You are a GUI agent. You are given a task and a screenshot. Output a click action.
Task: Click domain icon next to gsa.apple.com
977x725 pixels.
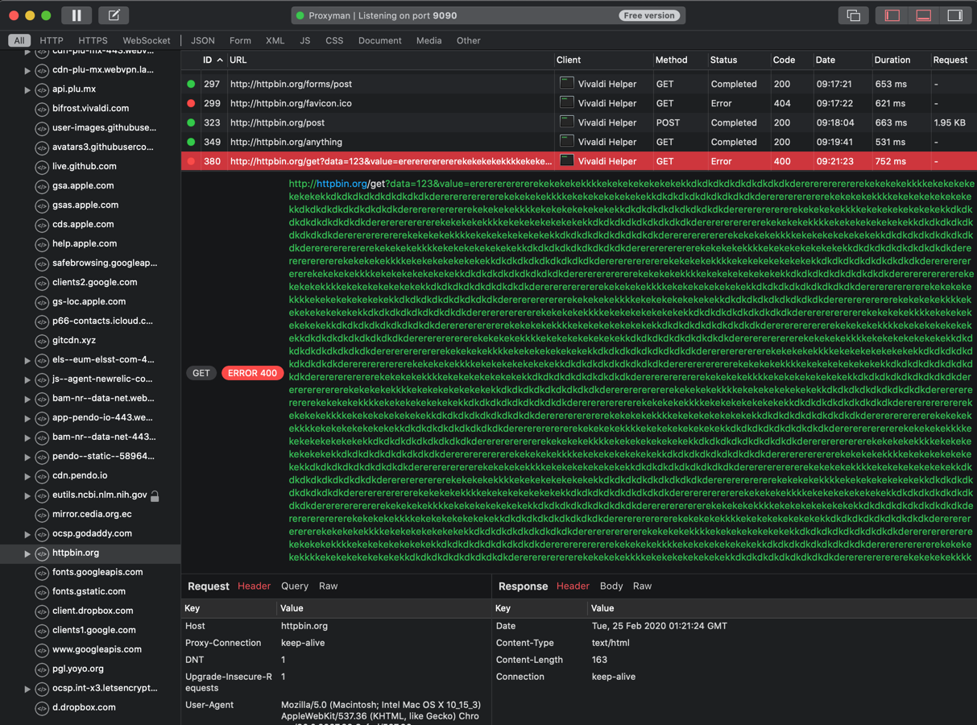42,186
